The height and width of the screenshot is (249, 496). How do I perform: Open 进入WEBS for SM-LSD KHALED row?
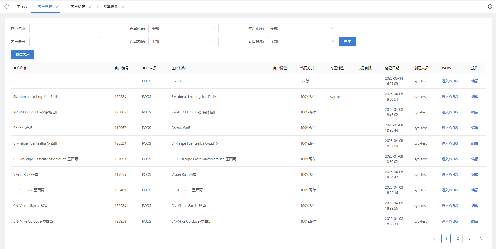450,112
